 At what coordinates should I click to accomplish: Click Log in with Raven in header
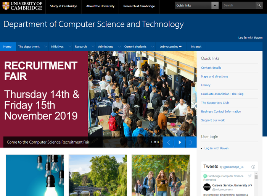tap(250, 37)
